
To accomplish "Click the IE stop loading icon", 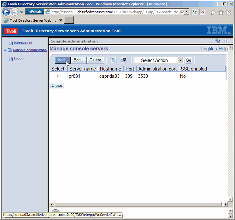I will (x=203, y=12).
